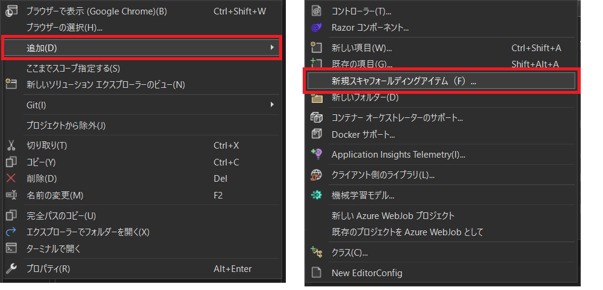The width and height of the screenshot is (603, 290).
Task: Select 新規スキャフォールディングアイテム (F)...
Action: (441, 81)
